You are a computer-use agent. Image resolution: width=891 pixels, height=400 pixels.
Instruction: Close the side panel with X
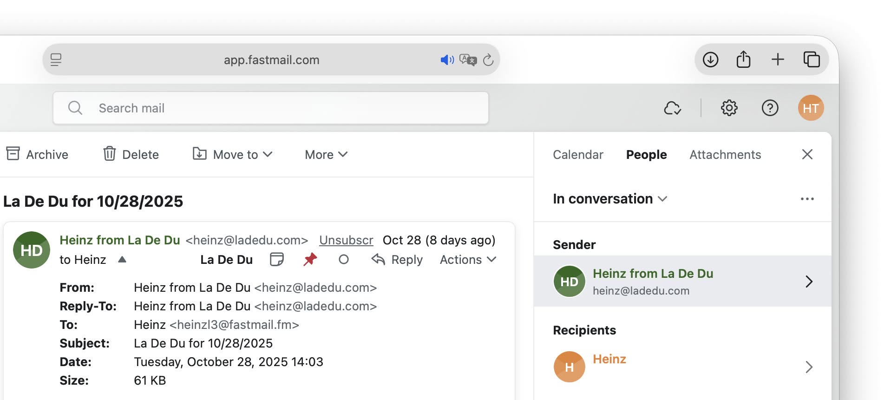pos(807,154)
